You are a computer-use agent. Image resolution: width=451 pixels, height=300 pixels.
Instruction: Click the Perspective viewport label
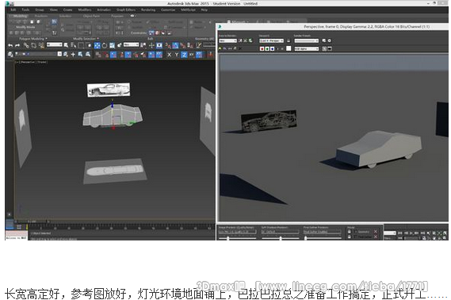point(28,62)
